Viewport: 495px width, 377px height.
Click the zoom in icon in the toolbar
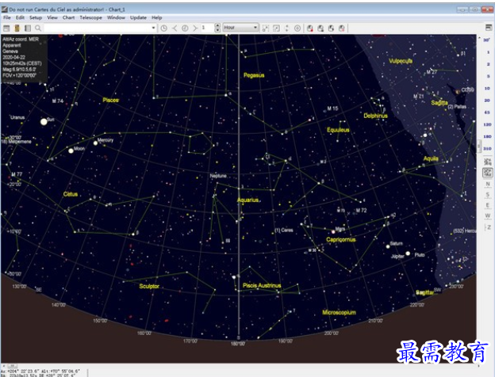coord(266,28)
